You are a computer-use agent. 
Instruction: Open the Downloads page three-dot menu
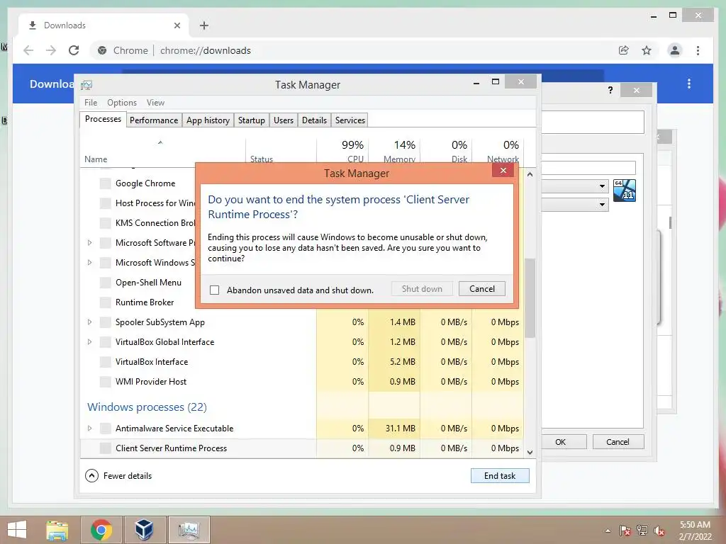click(x=689, y=84)
